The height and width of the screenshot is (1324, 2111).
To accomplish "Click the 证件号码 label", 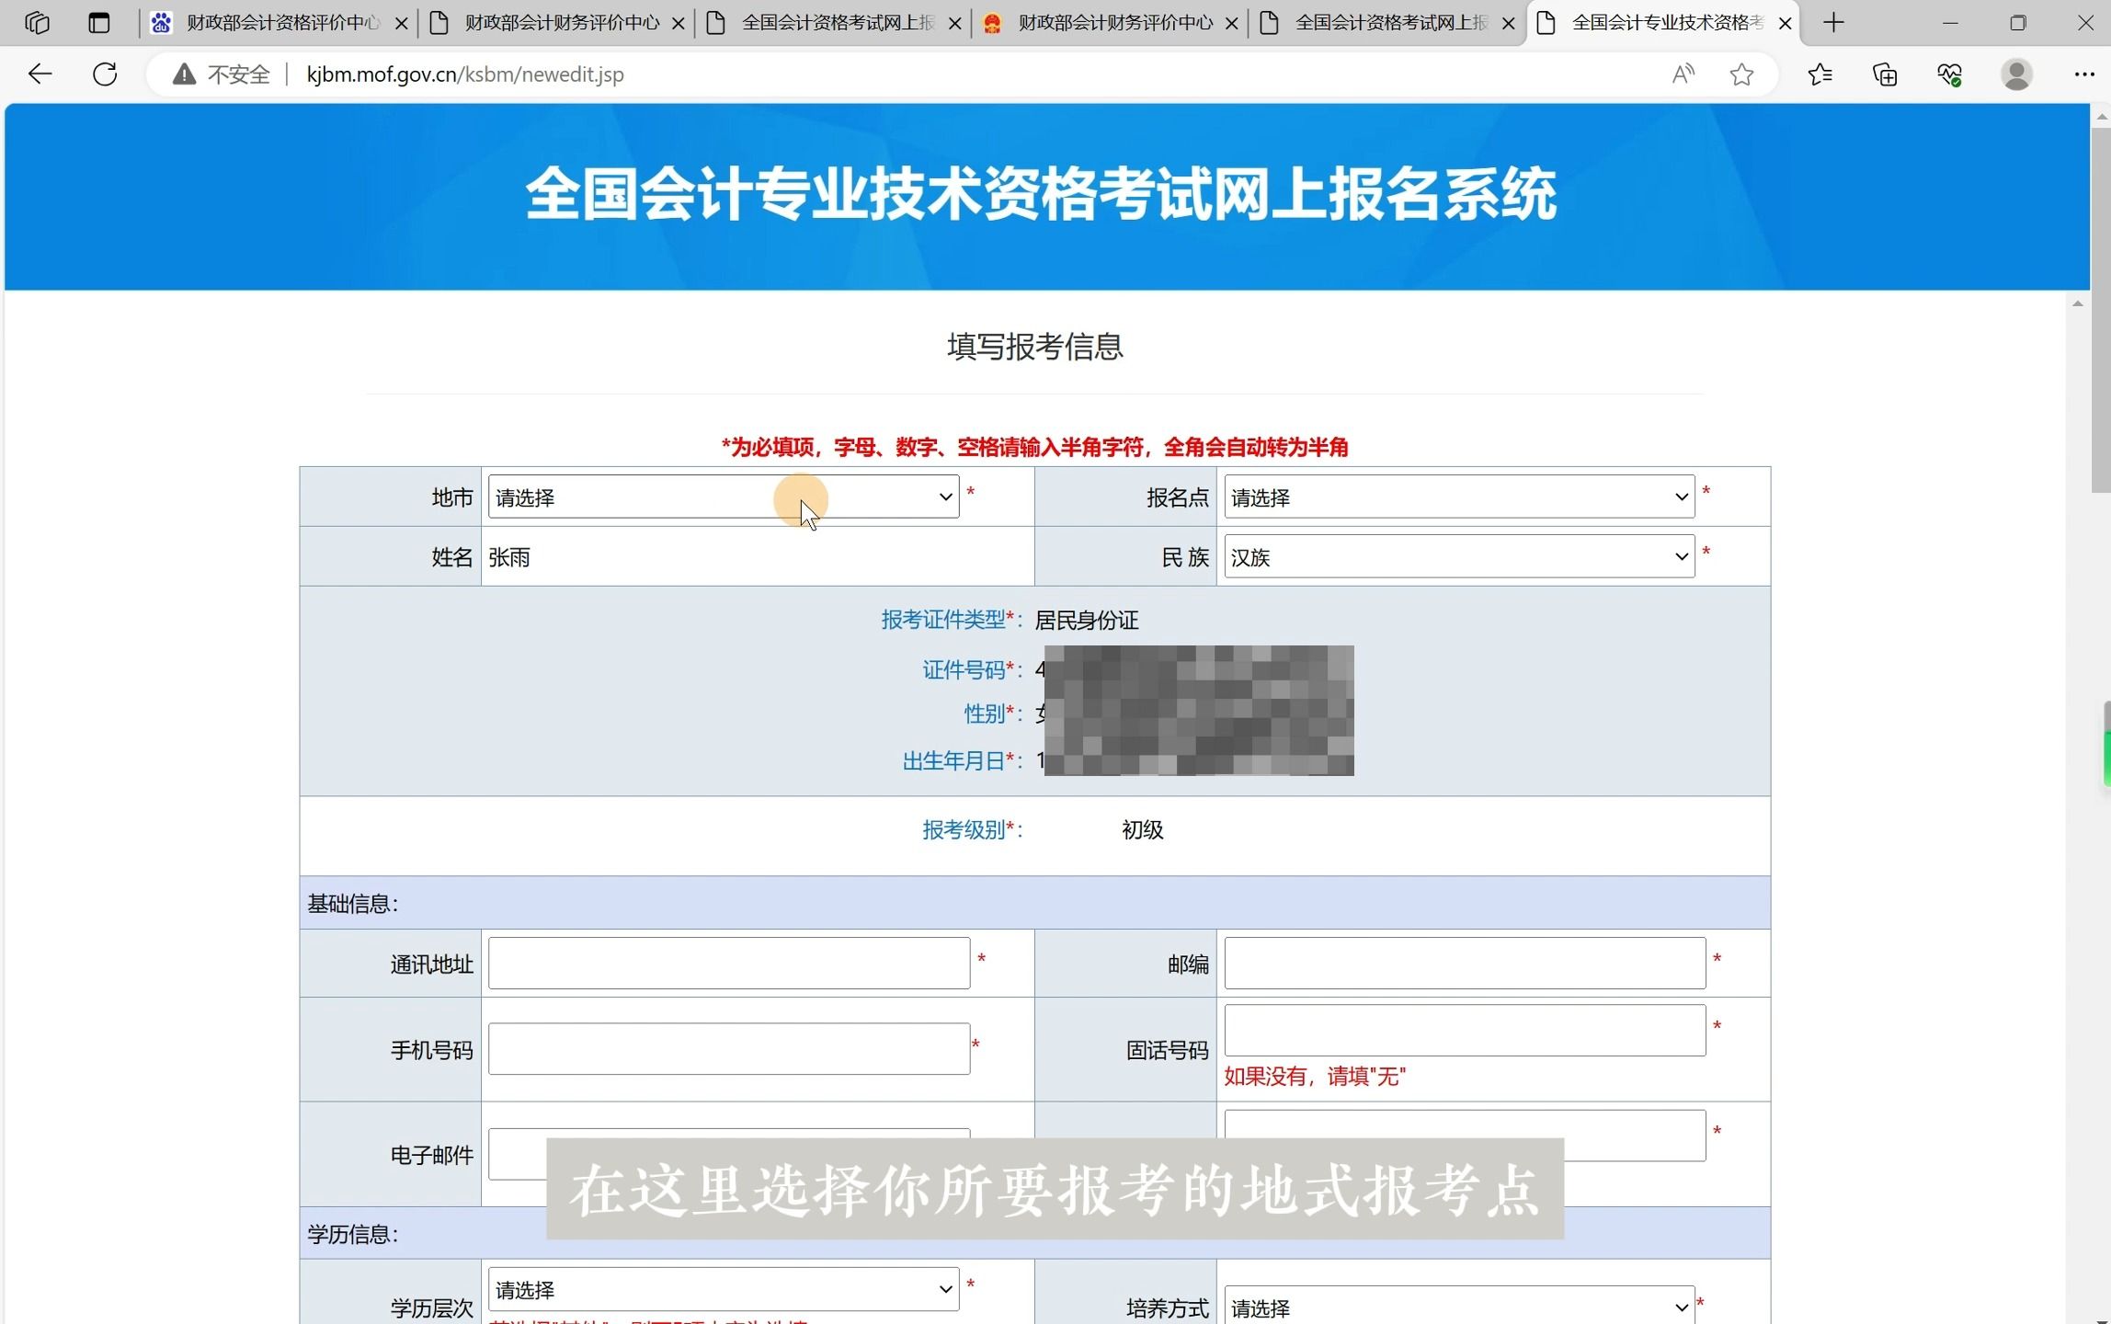I will click(972, 669).
